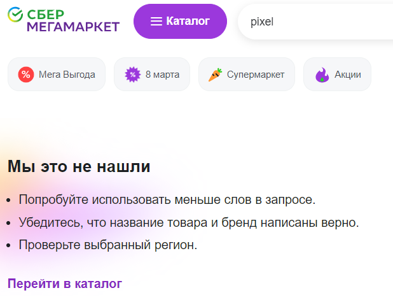
Task: Select the 8 марта promo chip
Action: pos(152,75)
